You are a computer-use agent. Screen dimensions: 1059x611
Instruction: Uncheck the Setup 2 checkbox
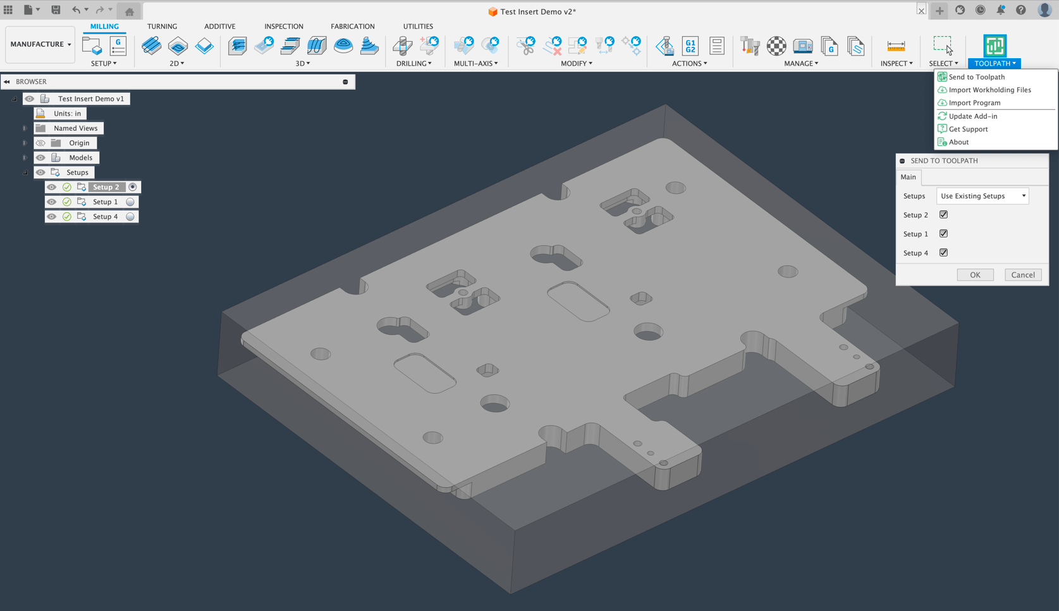click(x=943, y=215)
